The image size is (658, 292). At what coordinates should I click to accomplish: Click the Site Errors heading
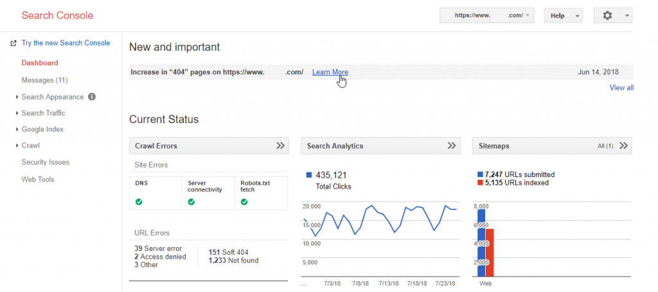pyautogui.click(x=151, y=165)
